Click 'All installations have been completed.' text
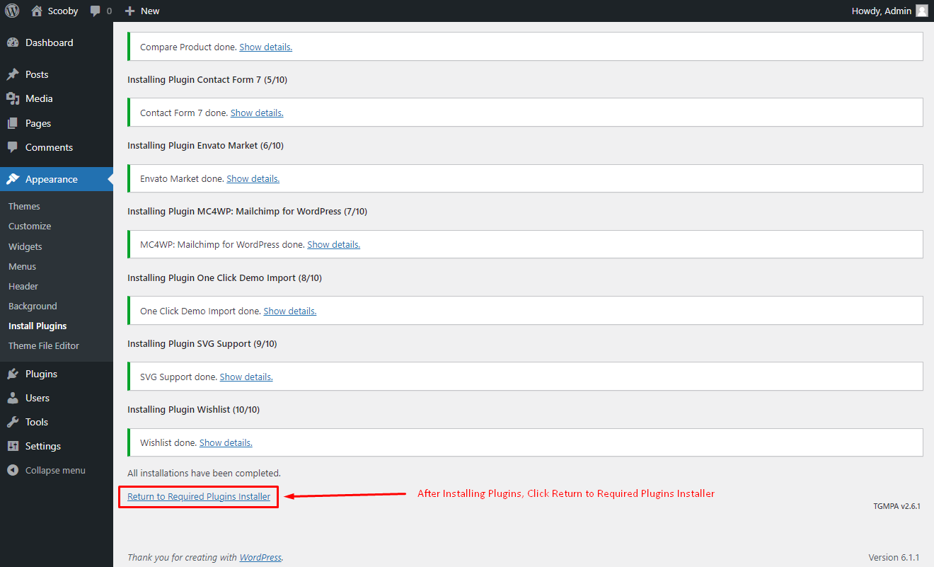The height and width of the screenshot is (567, 934). coord(204,473)
